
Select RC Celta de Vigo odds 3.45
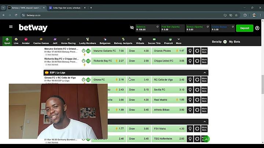click(169, 80)
